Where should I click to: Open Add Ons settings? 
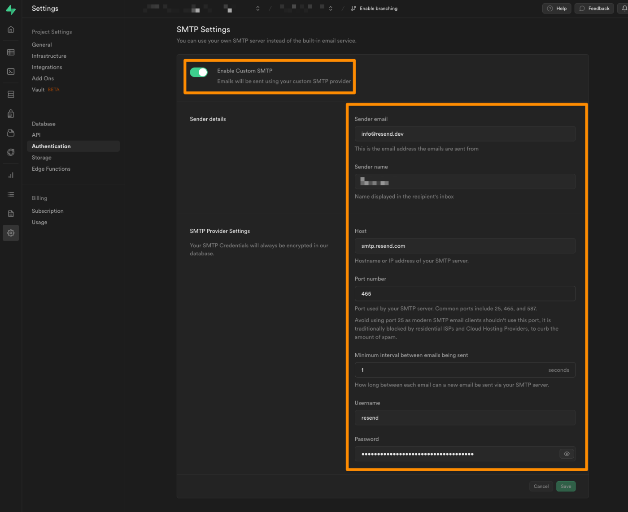click(43, 78)
